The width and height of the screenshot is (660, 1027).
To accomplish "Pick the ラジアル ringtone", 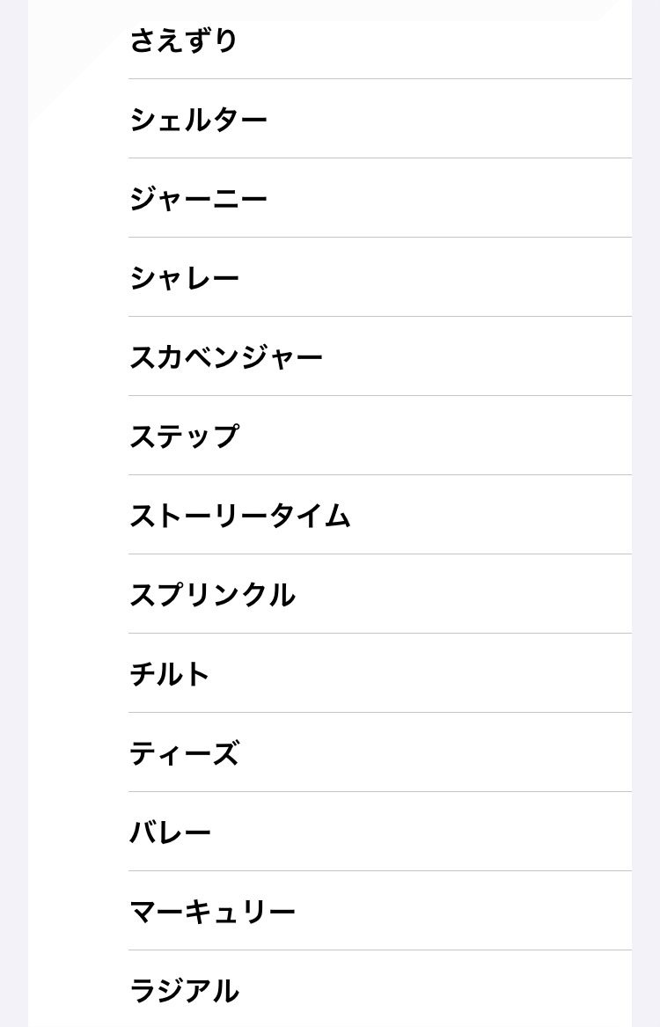I will tap(184, 991).
